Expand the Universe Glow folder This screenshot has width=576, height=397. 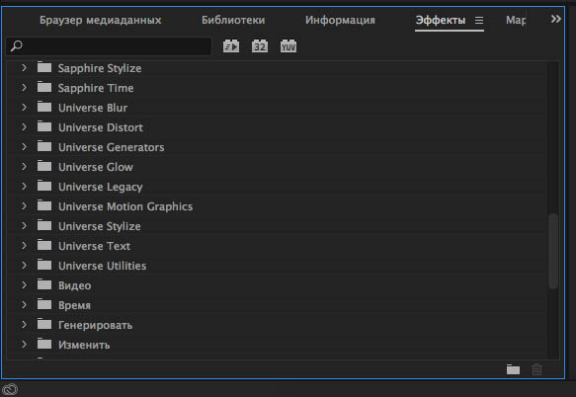coord(24,166)
